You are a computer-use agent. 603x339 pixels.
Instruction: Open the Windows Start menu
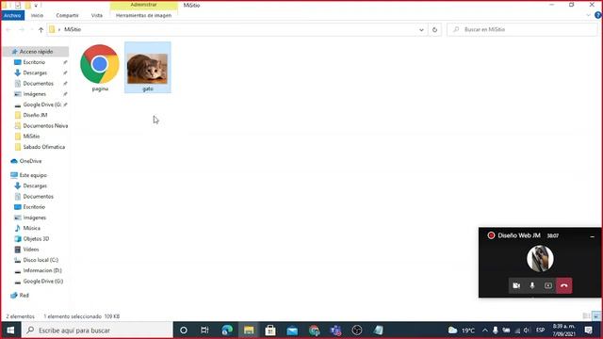click(x=10, y=331)
